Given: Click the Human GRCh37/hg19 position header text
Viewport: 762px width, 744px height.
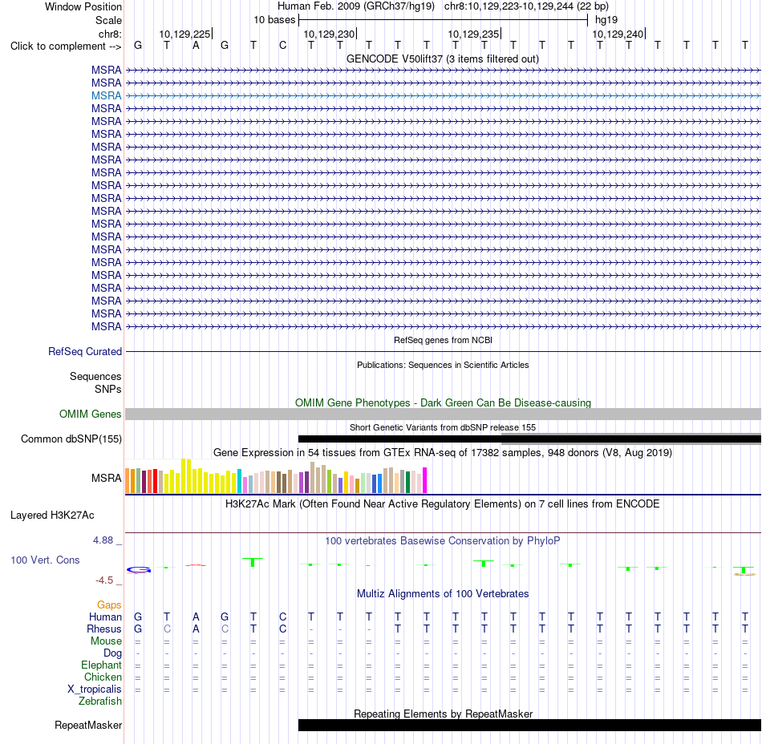Looking at the screenshot, I should [443, 6].
